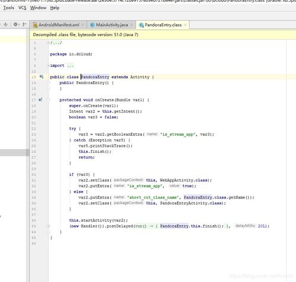Click 'this.startActivity(var2);' line
296x282 pixels.
(x=98, y=220)
